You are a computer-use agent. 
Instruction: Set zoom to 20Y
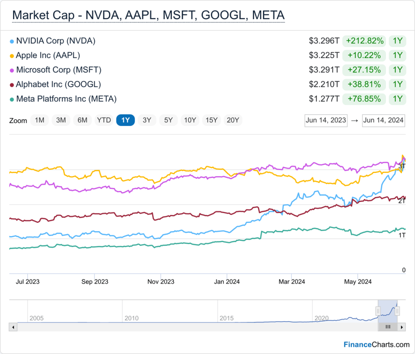coord(233,120)
